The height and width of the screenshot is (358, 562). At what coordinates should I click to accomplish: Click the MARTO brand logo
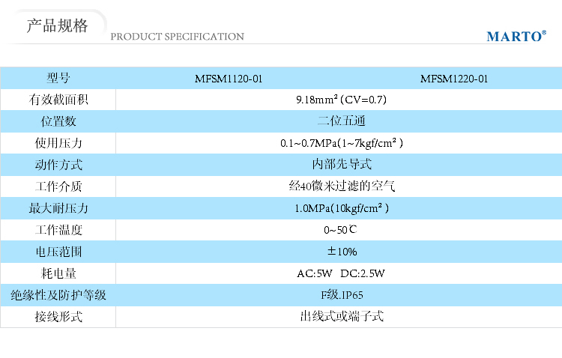point(516,36)
